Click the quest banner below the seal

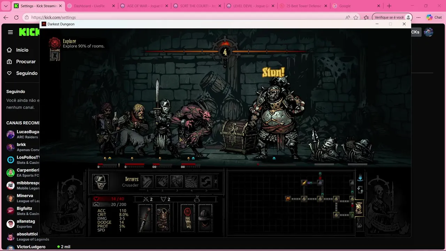[55, 55]
